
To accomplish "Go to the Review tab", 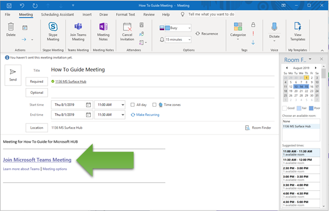I will [149, 14].
